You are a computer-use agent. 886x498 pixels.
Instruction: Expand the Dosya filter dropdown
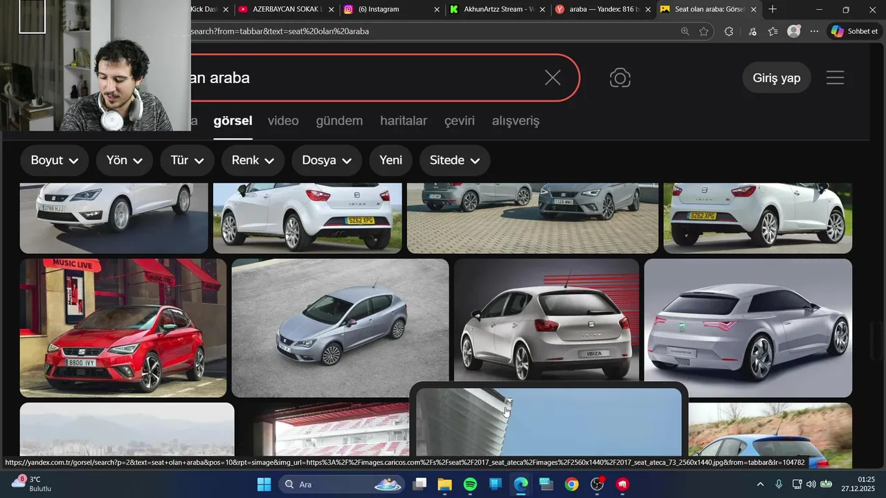pos(327,160)
